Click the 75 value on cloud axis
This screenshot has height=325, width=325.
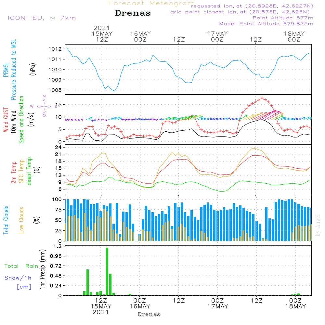tap(58, 210)
